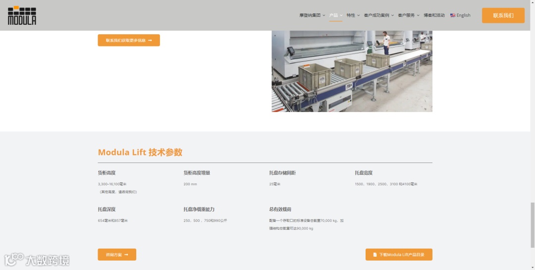Select the 25毫米 value

click(274, 184)
